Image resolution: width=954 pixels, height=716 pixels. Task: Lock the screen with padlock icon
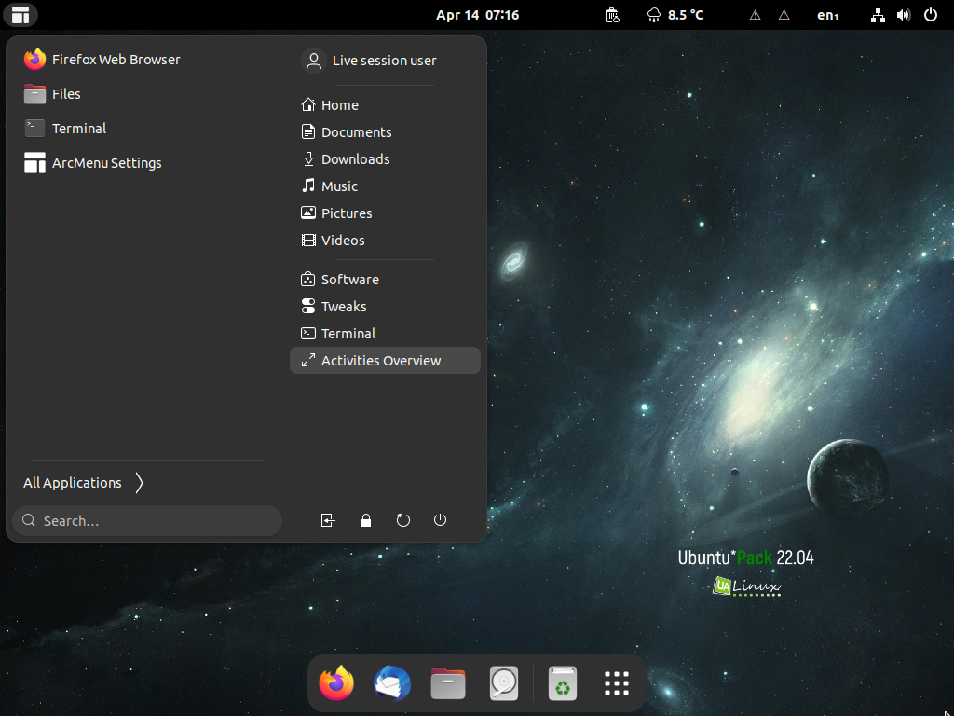pyautogui.click(x=365, y=520)
